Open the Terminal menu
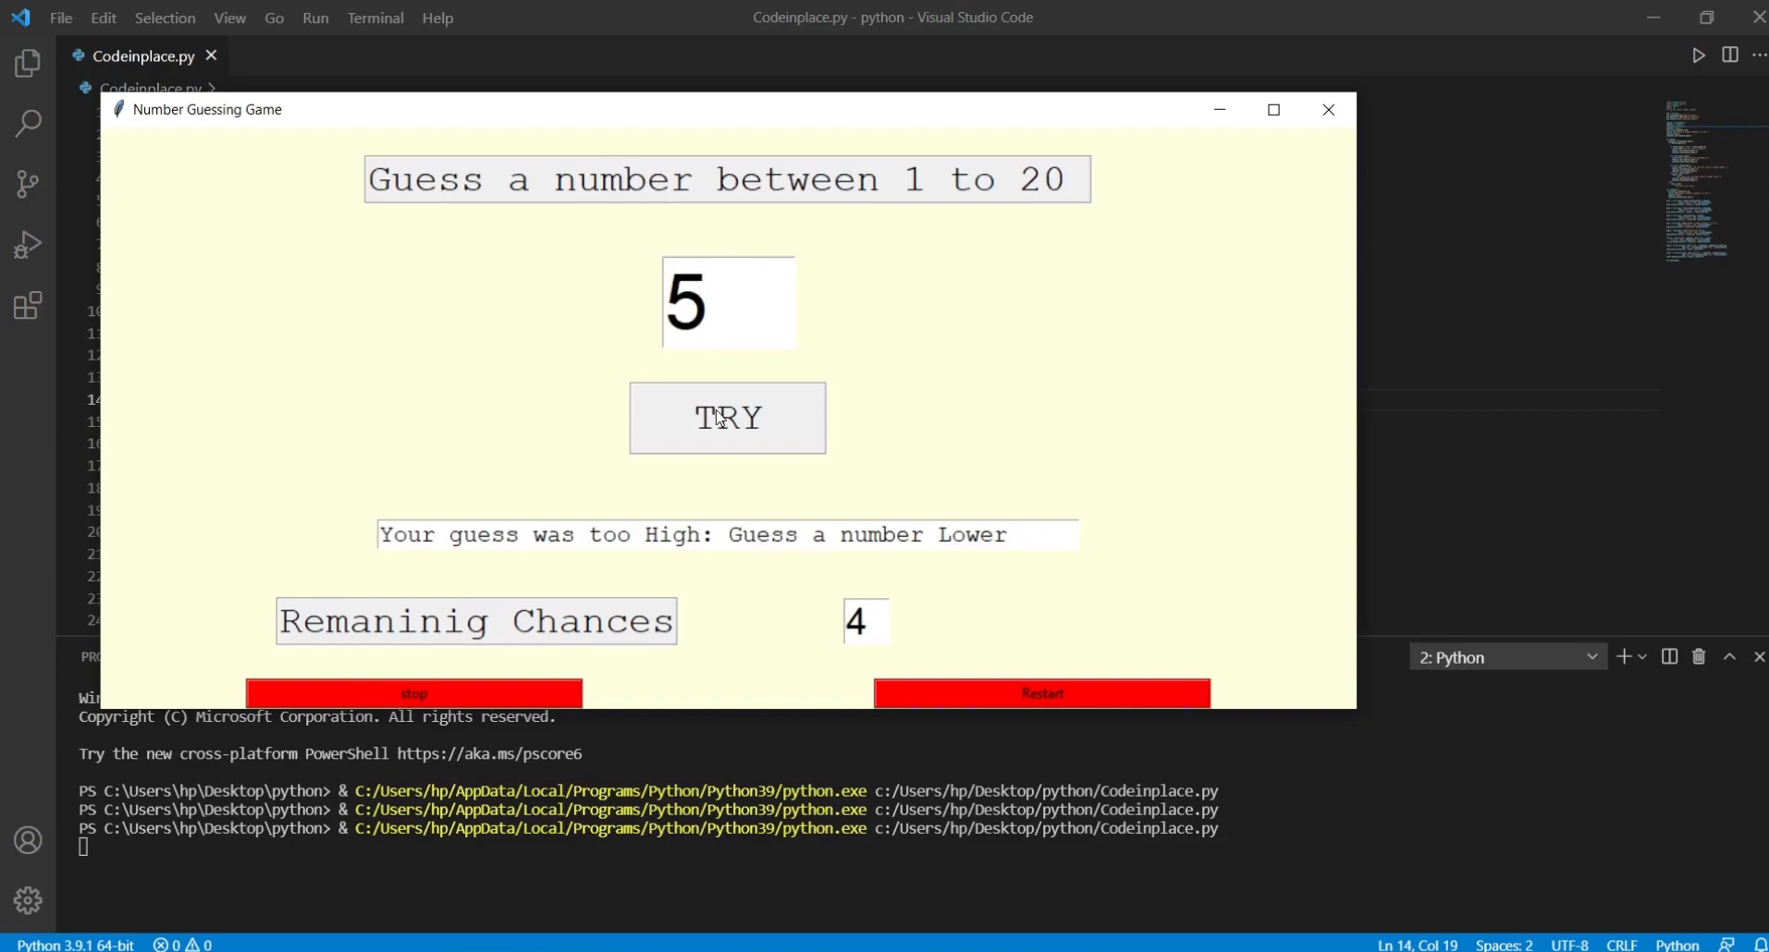Screen dimensions: 1769x952 tap(375, 18)
